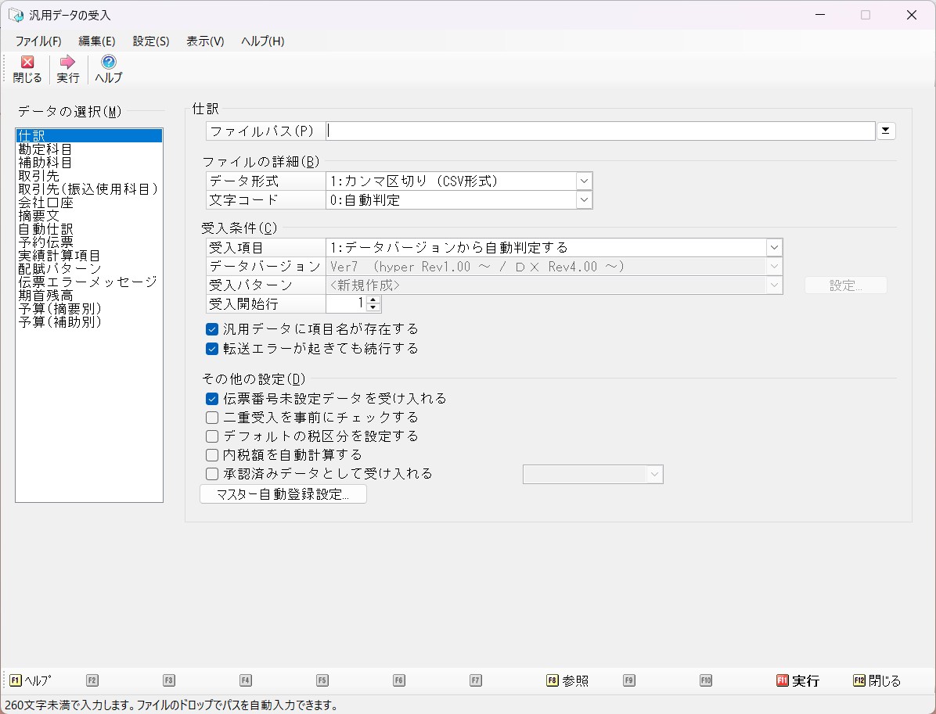Image resolution: width=936 pixels, height=714 pixels.
Task: Open the ヘルプ question mark toolbar icon
Action: pos(109,63)
